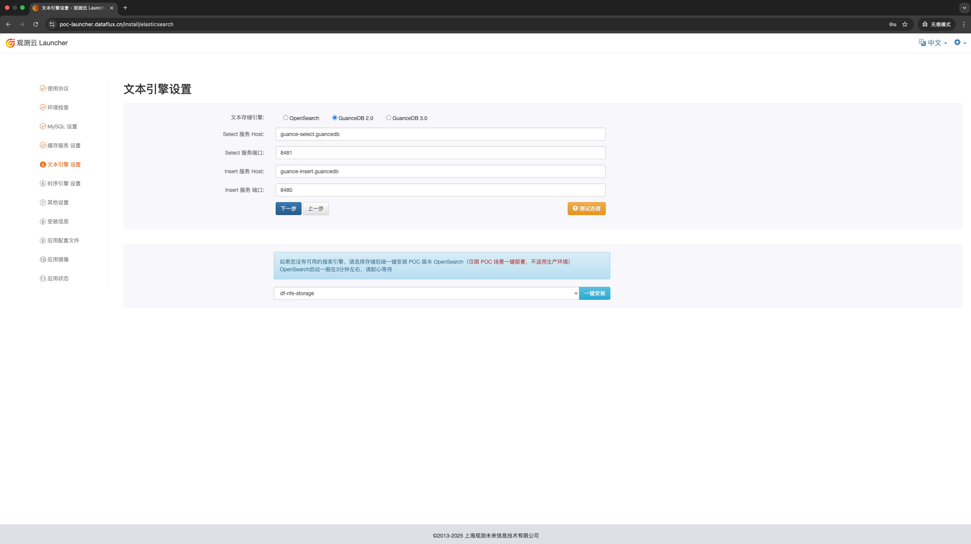
Task: Select the OpenSearch storage engine
Action: (x=285, y=118)
